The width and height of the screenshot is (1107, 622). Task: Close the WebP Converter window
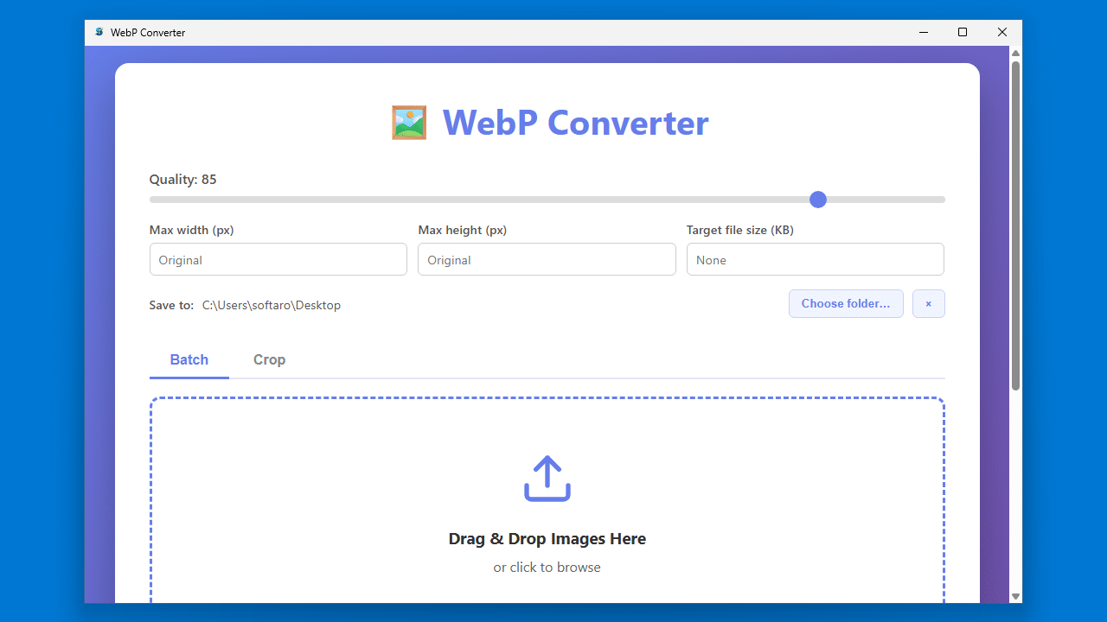click(1002, 33)
